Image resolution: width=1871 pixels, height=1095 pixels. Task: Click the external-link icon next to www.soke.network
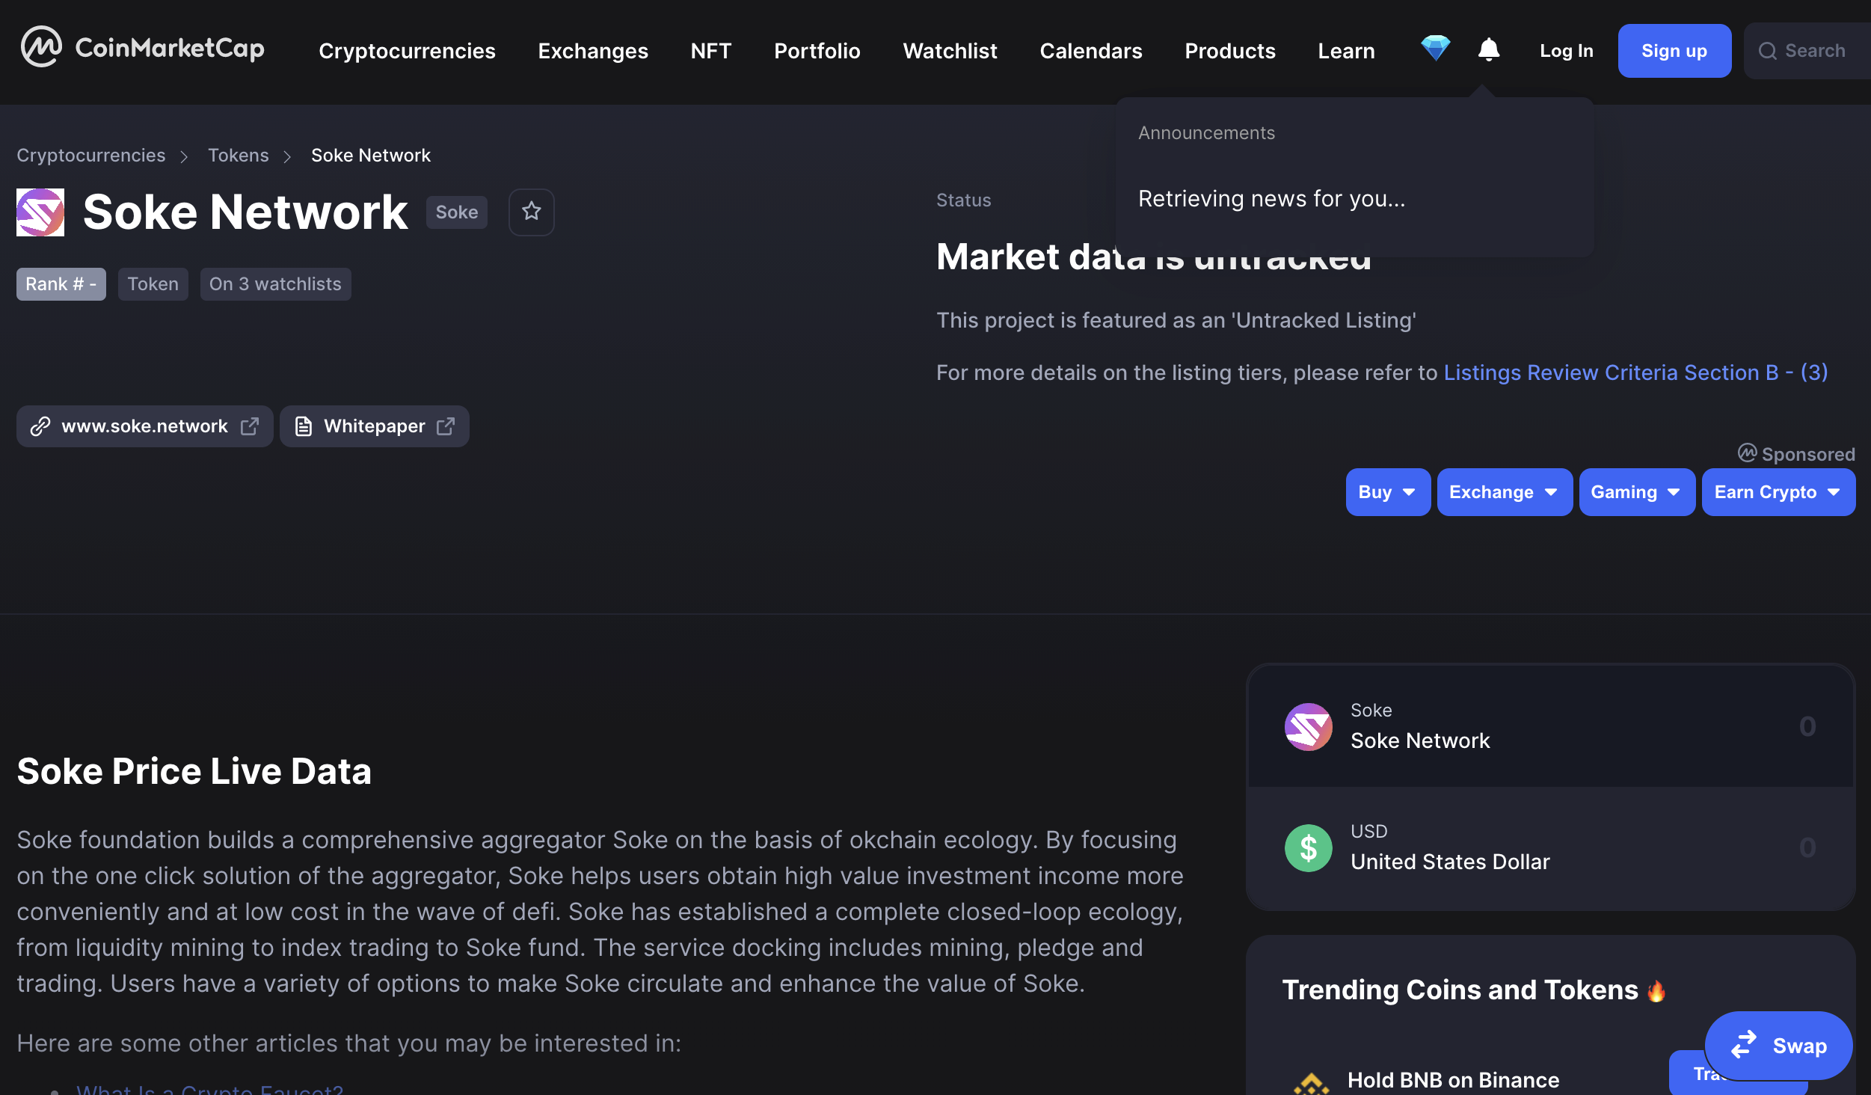(x=250, y=426)
